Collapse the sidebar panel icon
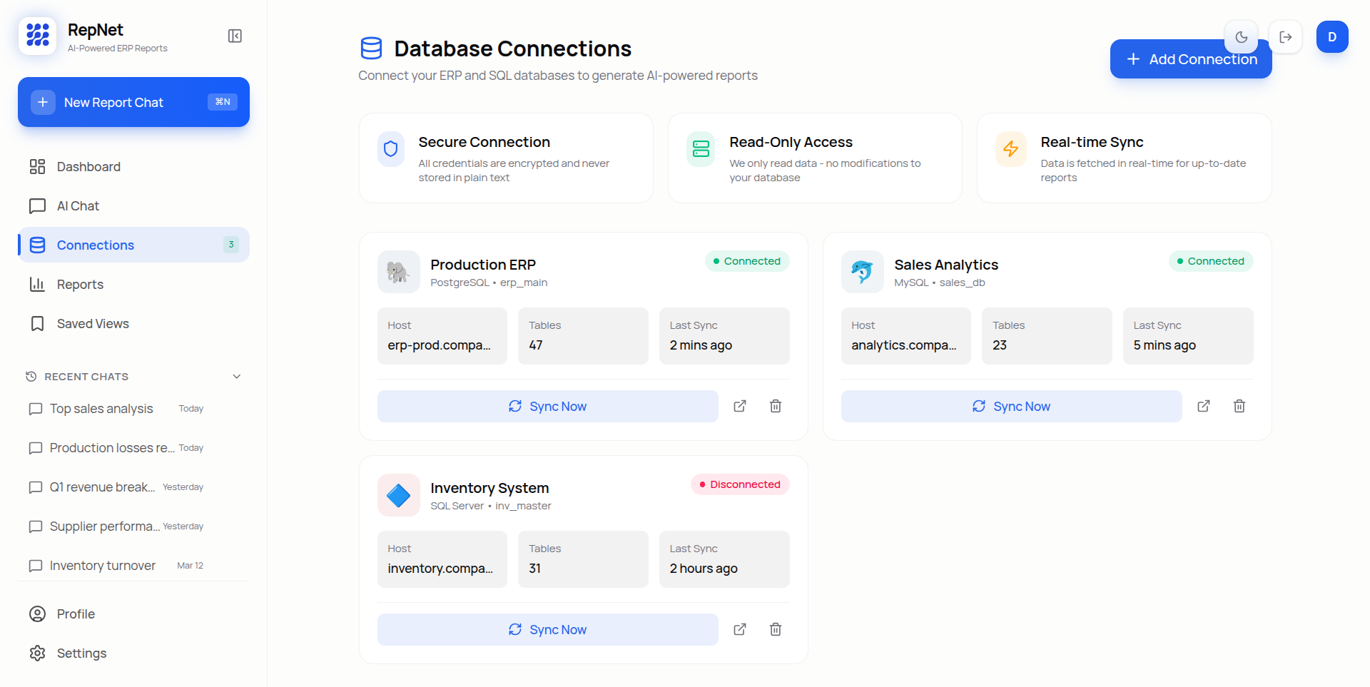This screenshot has height=687, width=1370. [x=235, y=36]
